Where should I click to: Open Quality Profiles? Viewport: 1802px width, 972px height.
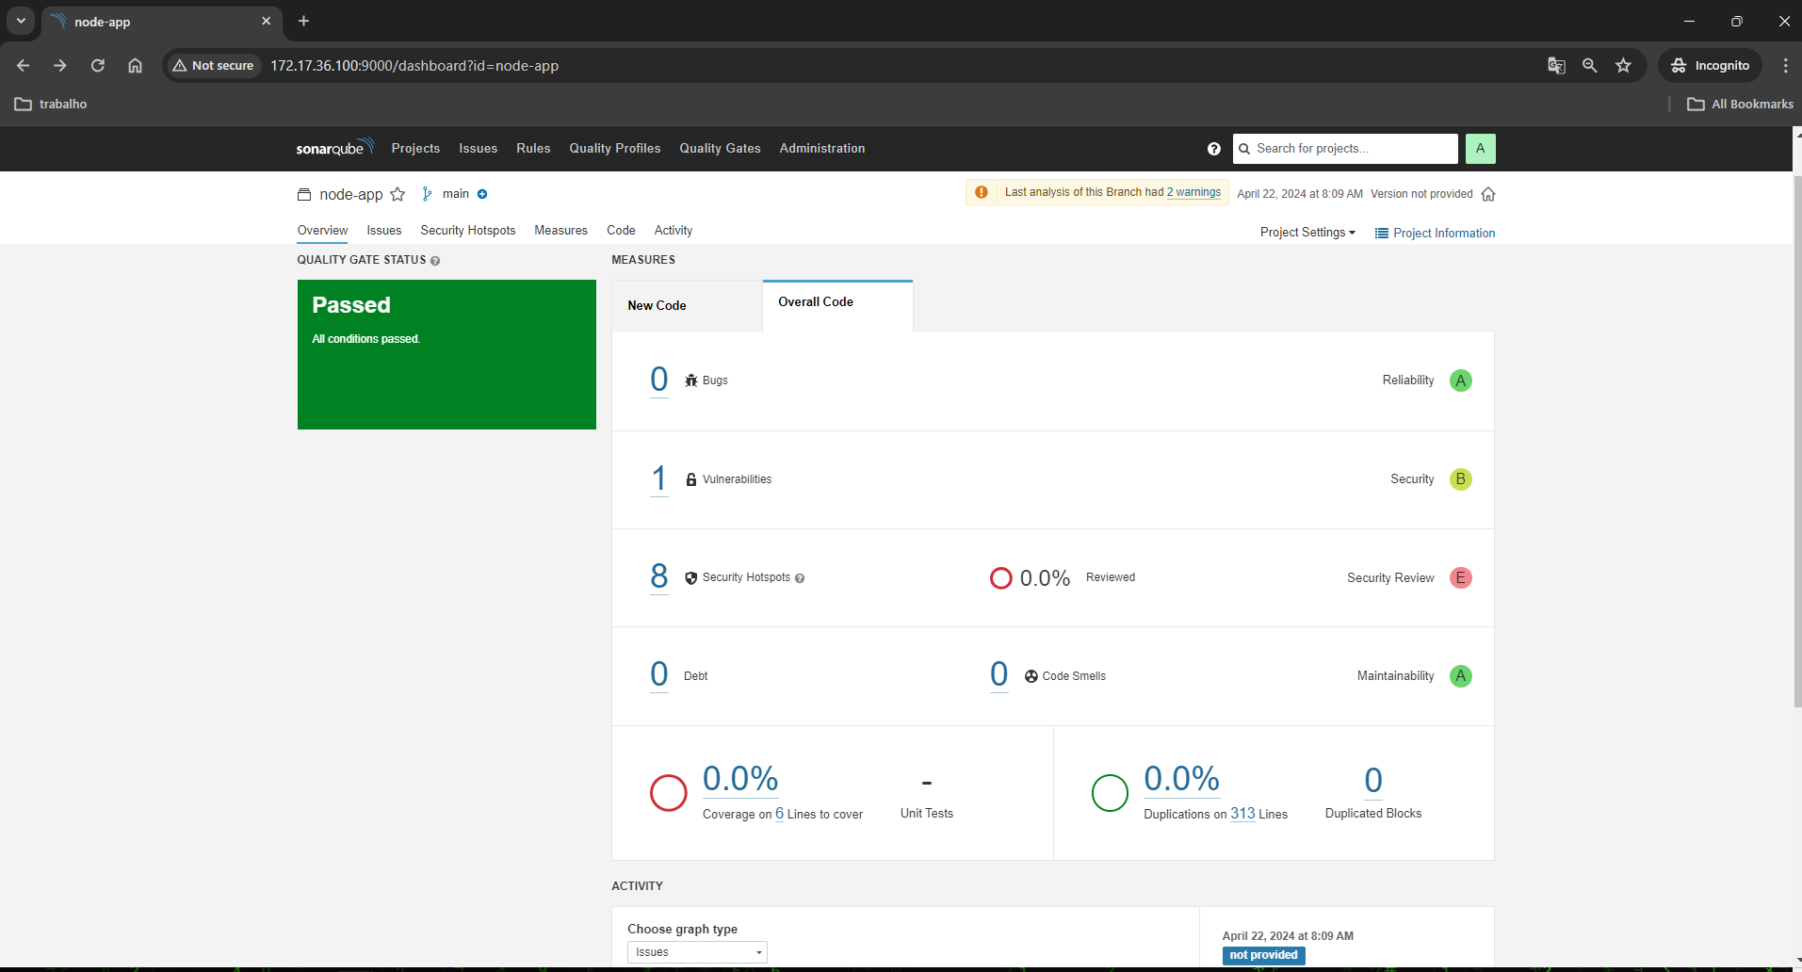pos(615,149)
